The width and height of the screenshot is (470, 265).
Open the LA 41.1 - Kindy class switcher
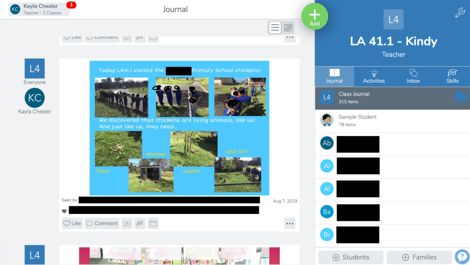pos(393,41)
